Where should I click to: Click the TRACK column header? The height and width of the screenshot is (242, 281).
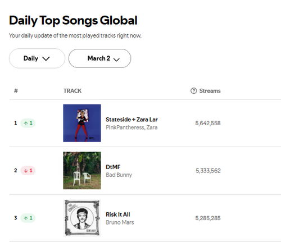[72, 91]
